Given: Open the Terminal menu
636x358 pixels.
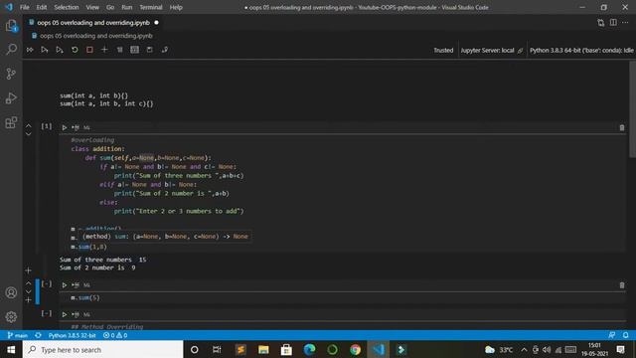Looking at the screenshot, I should [150, 7].
